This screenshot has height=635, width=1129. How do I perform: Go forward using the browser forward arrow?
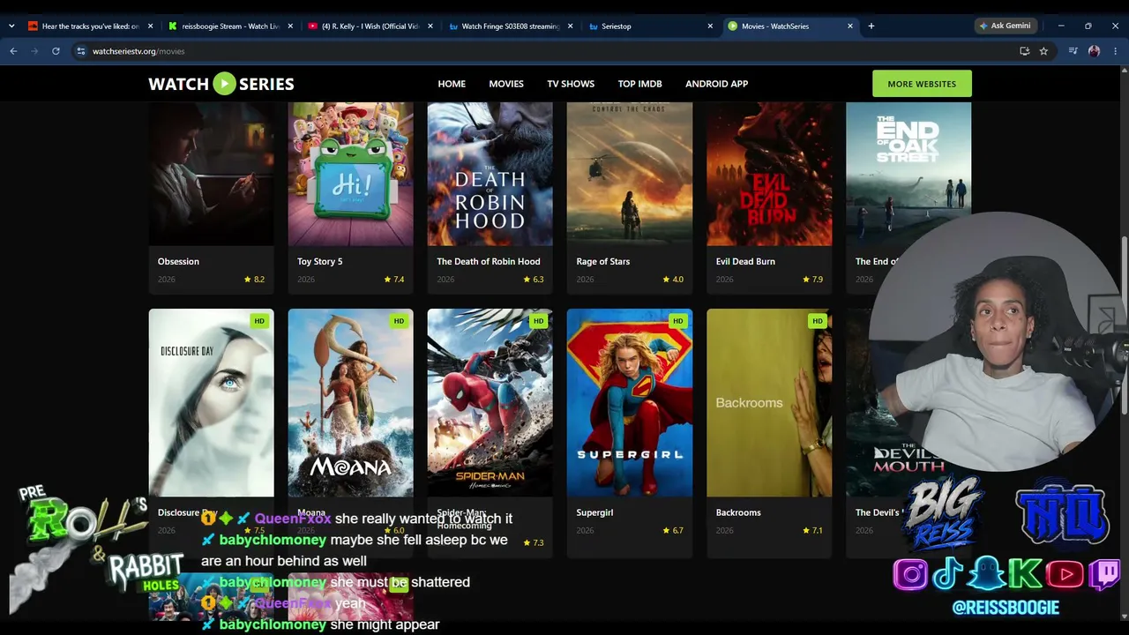coord(34,51)
